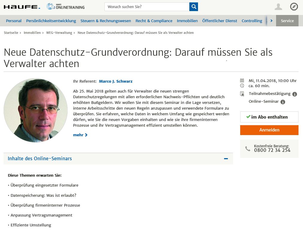Click the phone icon near Kostenfreie Beratung
The image size is (303, 233).
[248, 149]
